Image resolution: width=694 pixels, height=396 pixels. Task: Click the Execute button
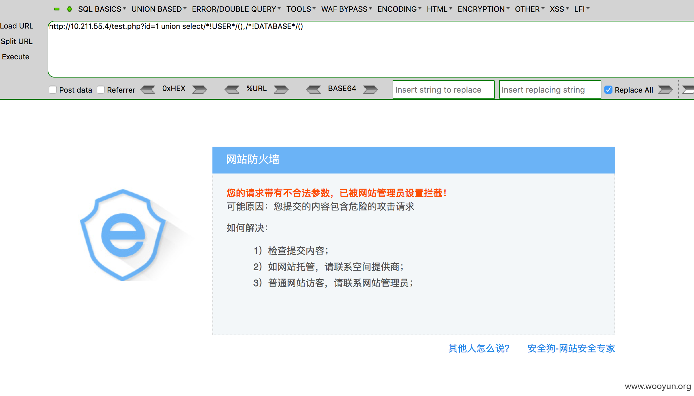15,57
